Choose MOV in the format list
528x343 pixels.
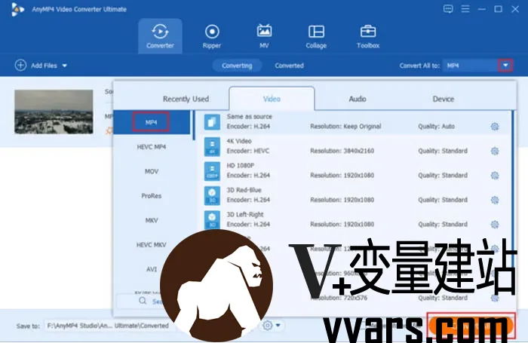(x=152, y=171)
